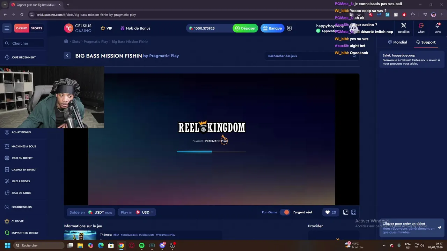
Task: Open Opera GX from the taskbar
Action: (132, 245)
